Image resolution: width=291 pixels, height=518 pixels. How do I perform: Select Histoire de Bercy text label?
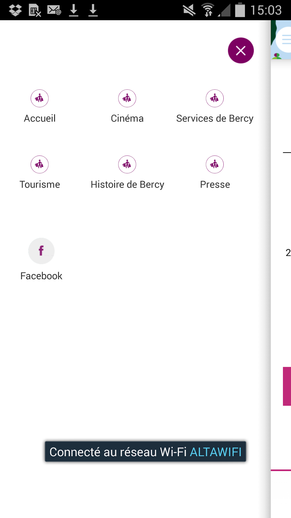point(127,184)
